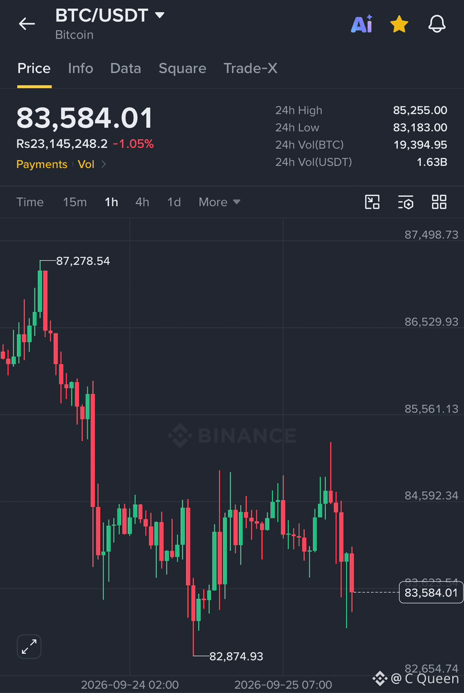Go back with the left arrow icon
The width and height of the screenshot is (464, 693).
click(27, 24)
